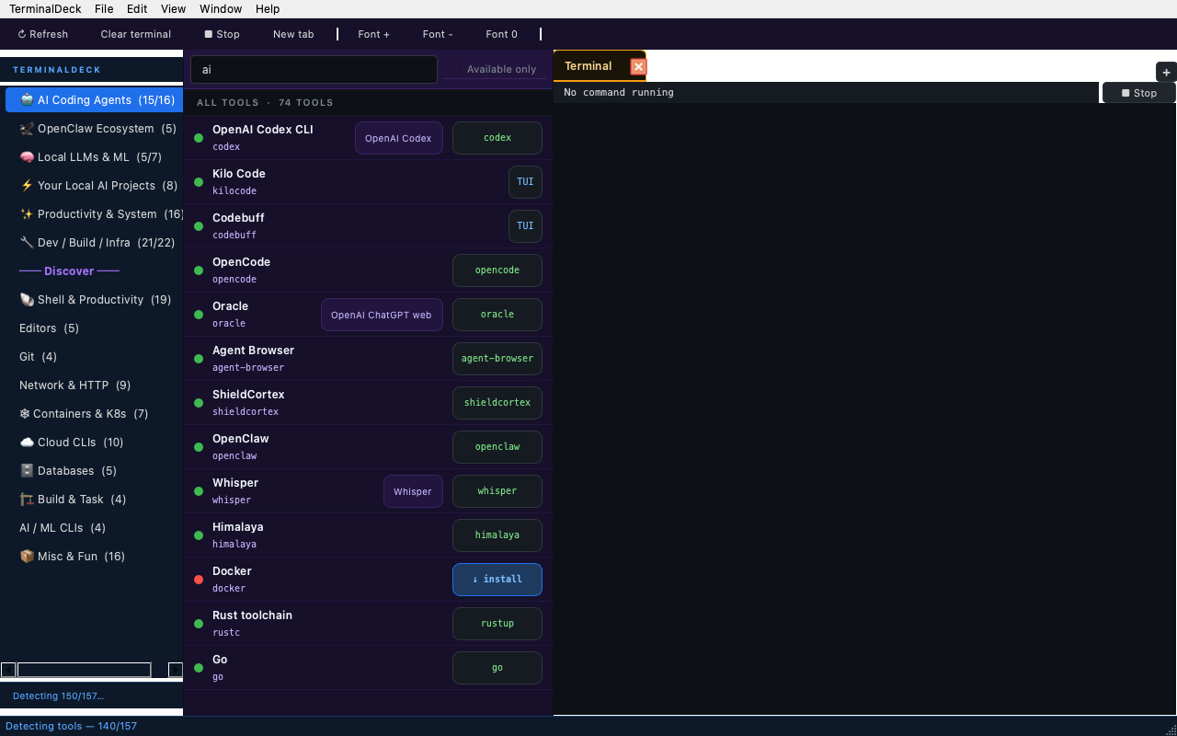
Task: Click Clear terminal in the toolbar
Action: tap(136, 34)
